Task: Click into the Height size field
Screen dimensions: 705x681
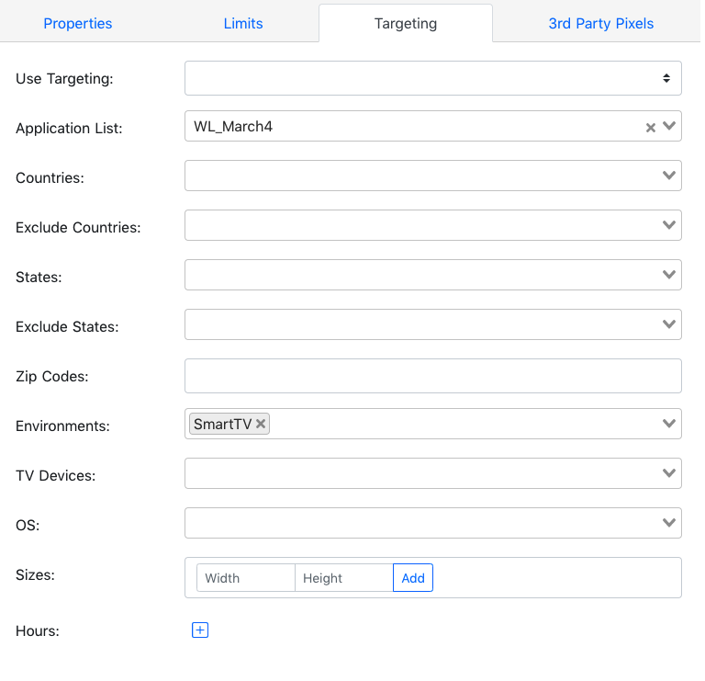Action: [x=344, y=577]
